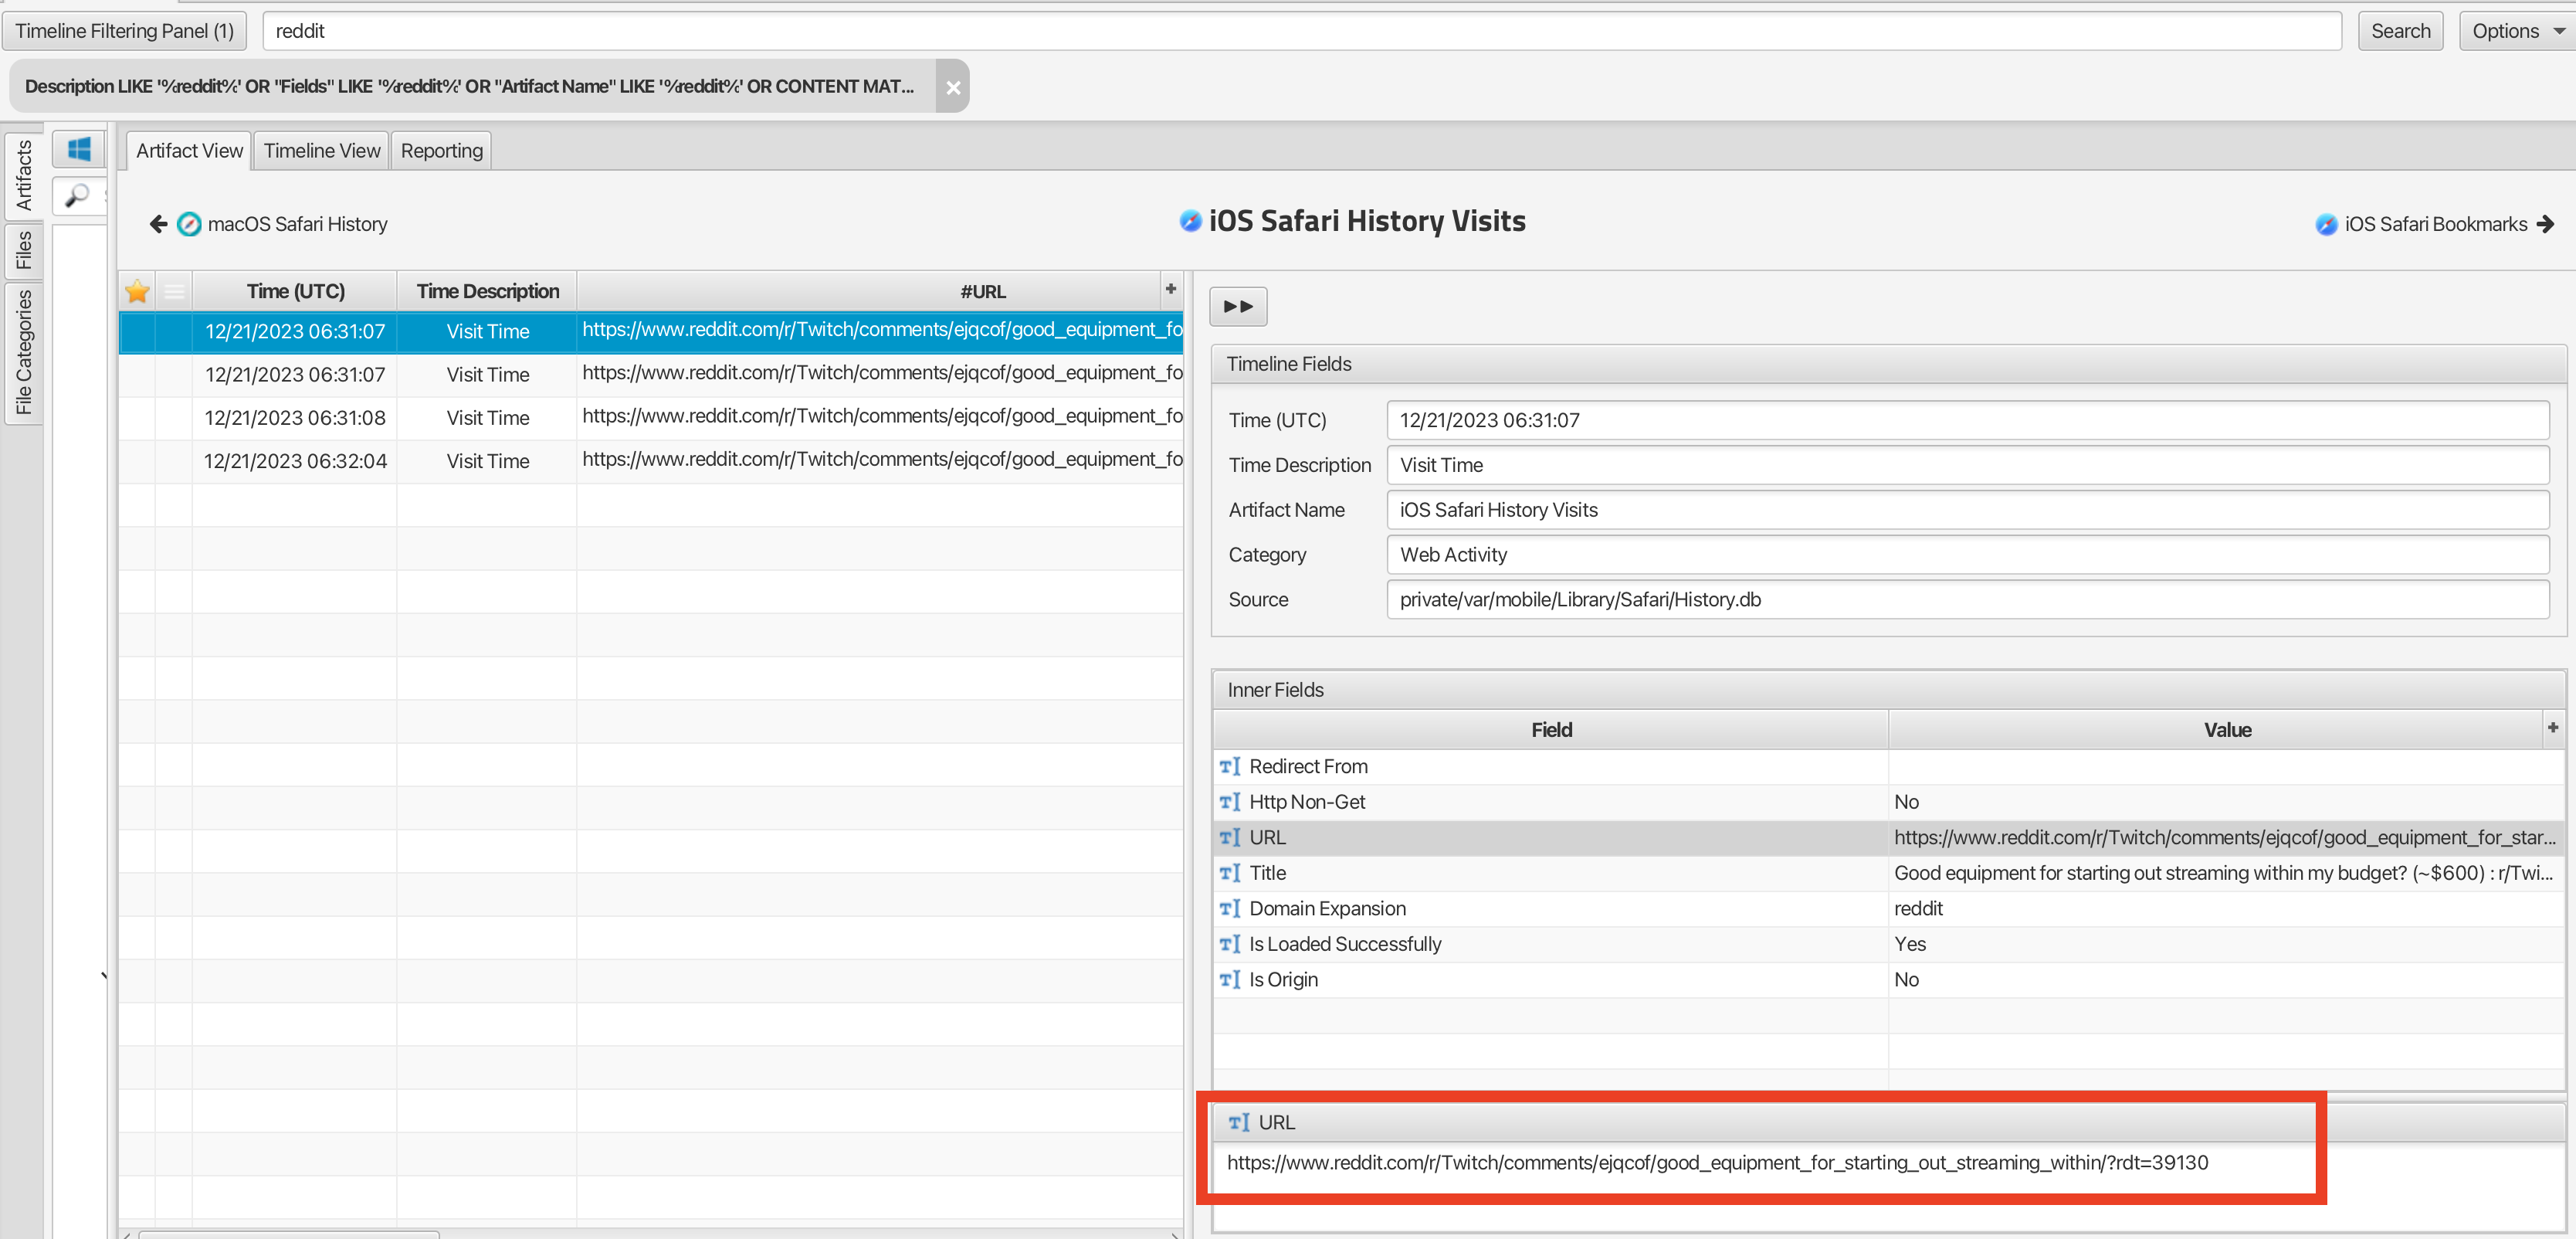This screenshot has width=2576, height=1239.
Task: Click Safari compass icon beside iOS Safari History Visits
Action: tap(1190, 221)
